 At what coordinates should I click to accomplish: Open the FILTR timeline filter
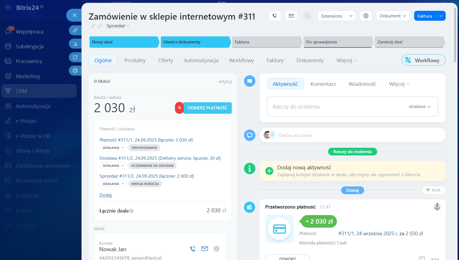pos(433,190)
